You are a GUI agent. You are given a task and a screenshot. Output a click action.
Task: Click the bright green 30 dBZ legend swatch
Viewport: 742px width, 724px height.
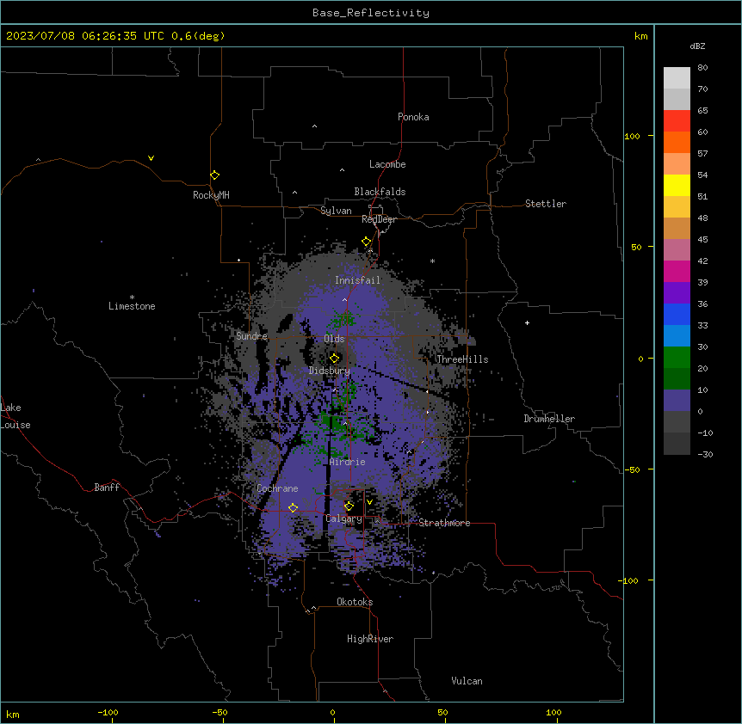(677, 358)
